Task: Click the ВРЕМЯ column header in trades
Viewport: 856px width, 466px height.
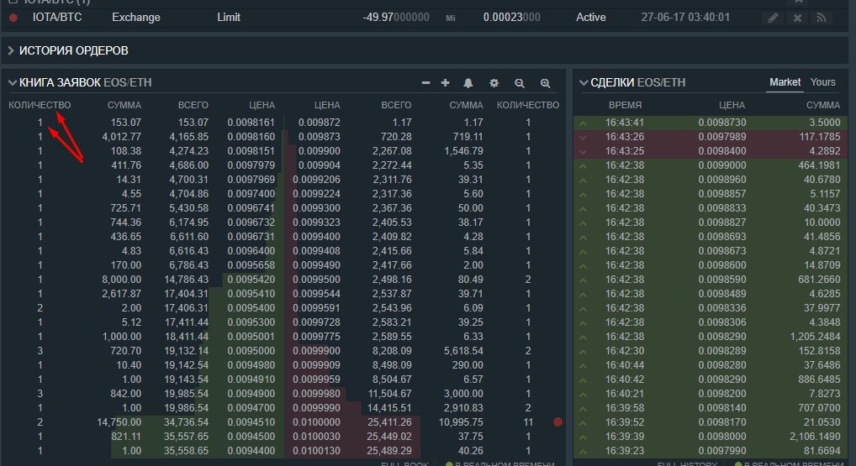Action: pyautogui.click(x=625, y=105)
